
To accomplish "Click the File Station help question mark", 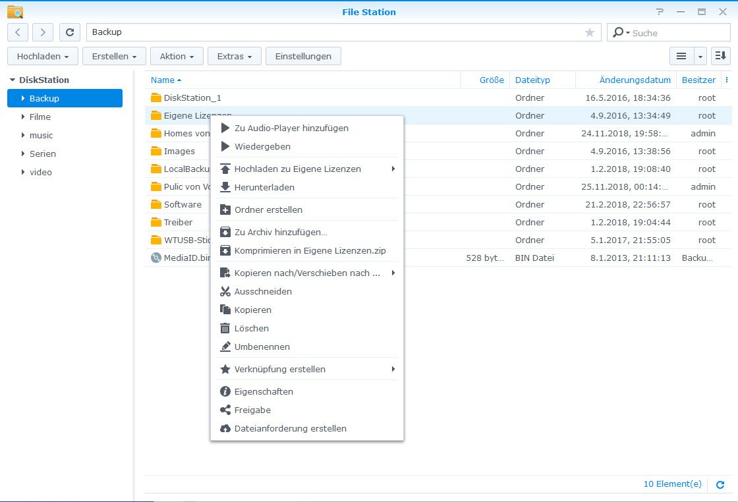I will pos(660,12).
